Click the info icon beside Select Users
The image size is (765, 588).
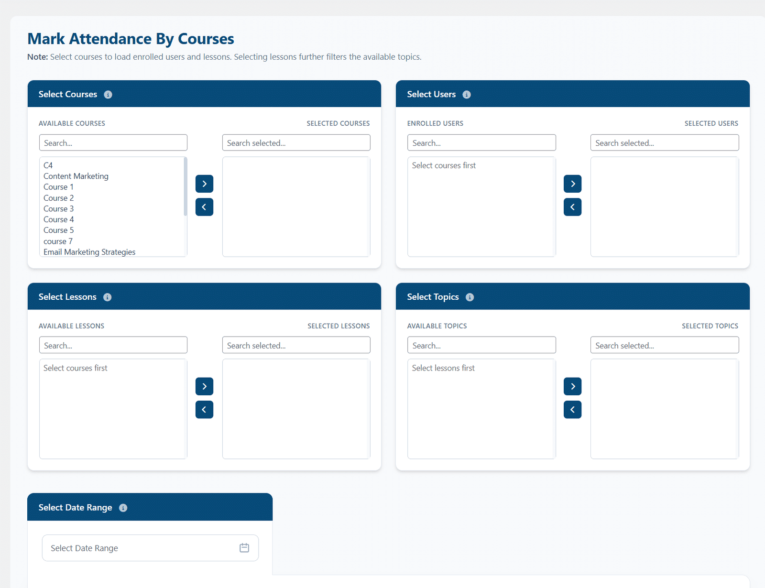tap(467, 95)
